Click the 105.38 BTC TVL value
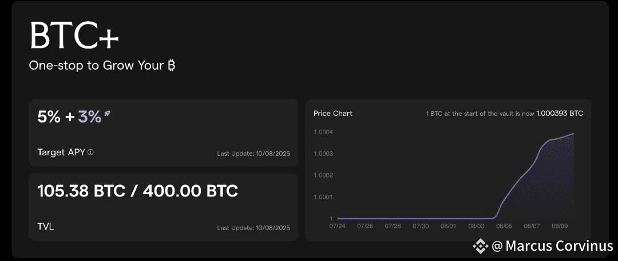This screenshot has height=261, width=618. [82, 191]
